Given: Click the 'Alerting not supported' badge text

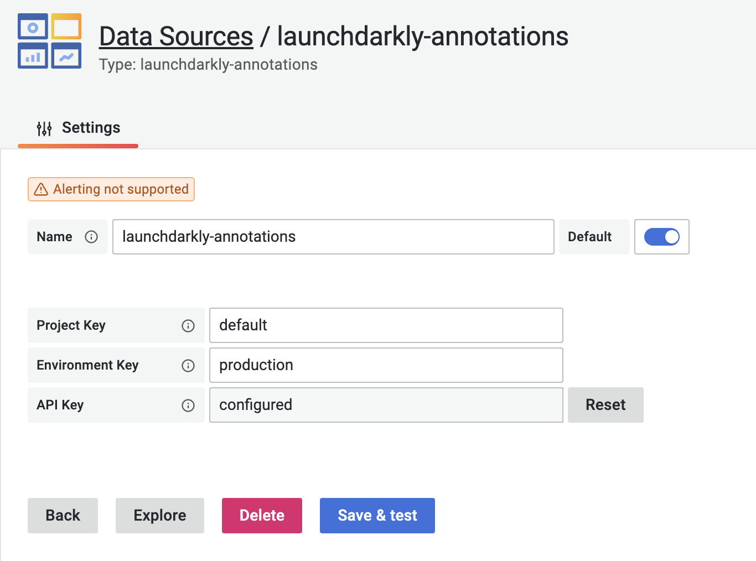Looking at the screenshot, I should (121, 189).
